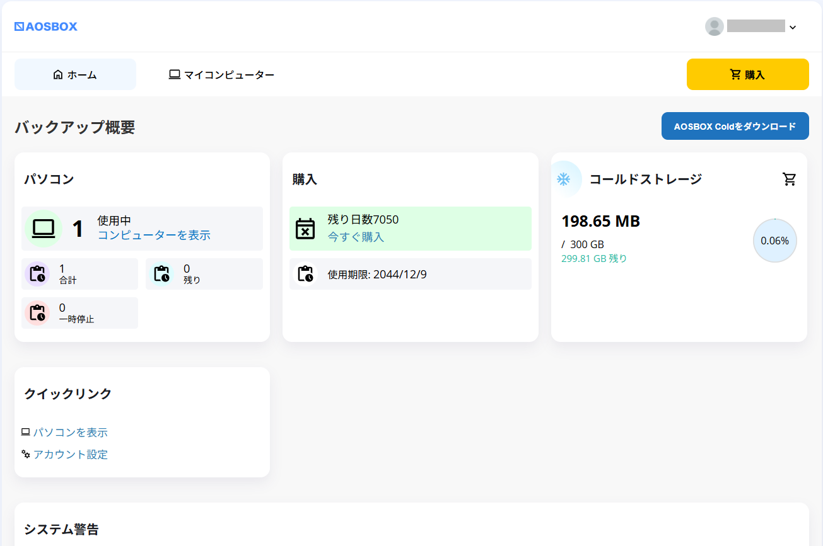
Task: Click the user profile avatar icon
Action: point(714,26)
